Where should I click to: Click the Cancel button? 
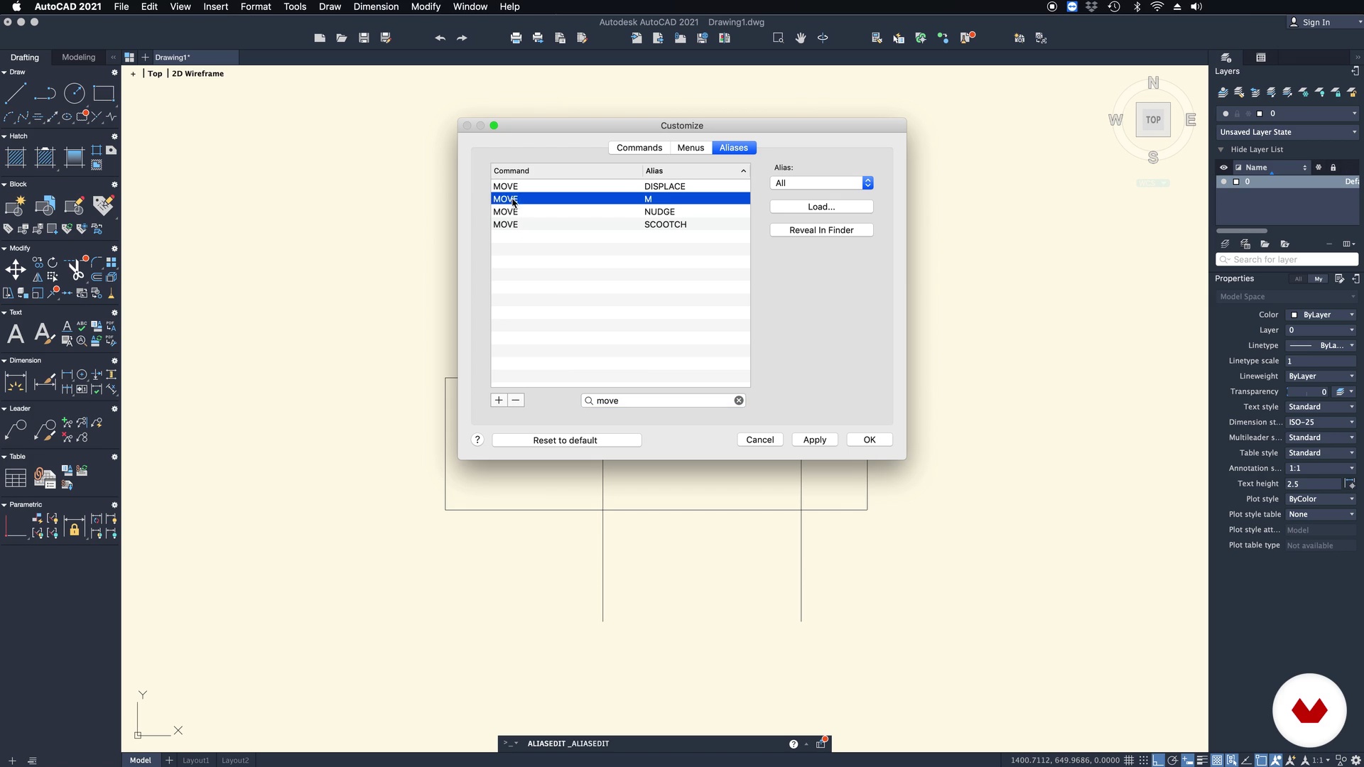(759, 440)
